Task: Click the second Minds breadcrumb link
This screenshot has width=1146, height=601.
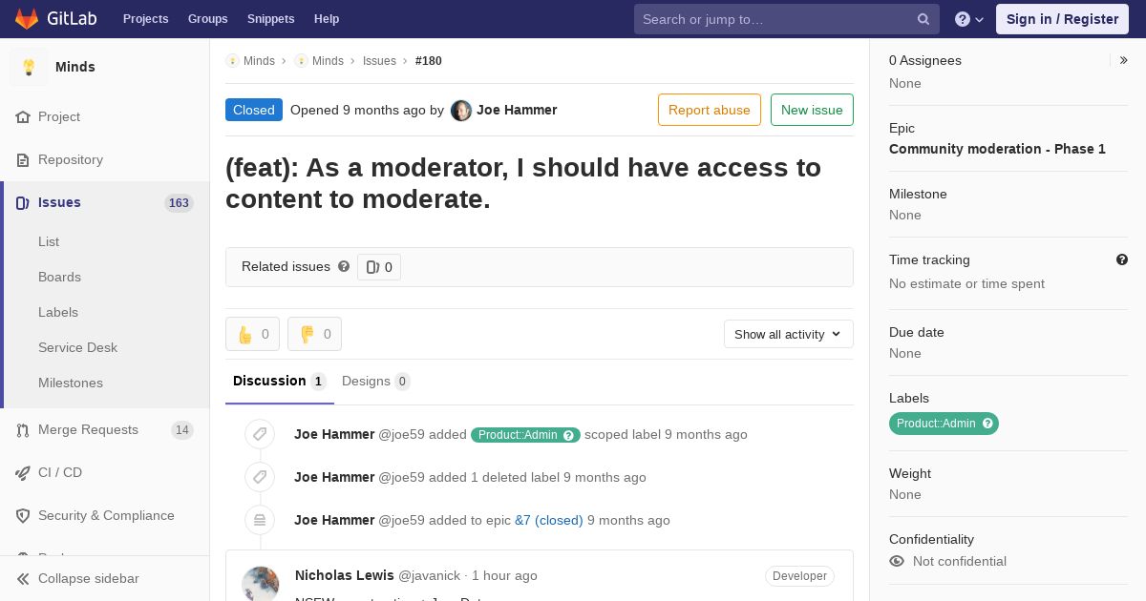Action: click(x=328, y=61)
